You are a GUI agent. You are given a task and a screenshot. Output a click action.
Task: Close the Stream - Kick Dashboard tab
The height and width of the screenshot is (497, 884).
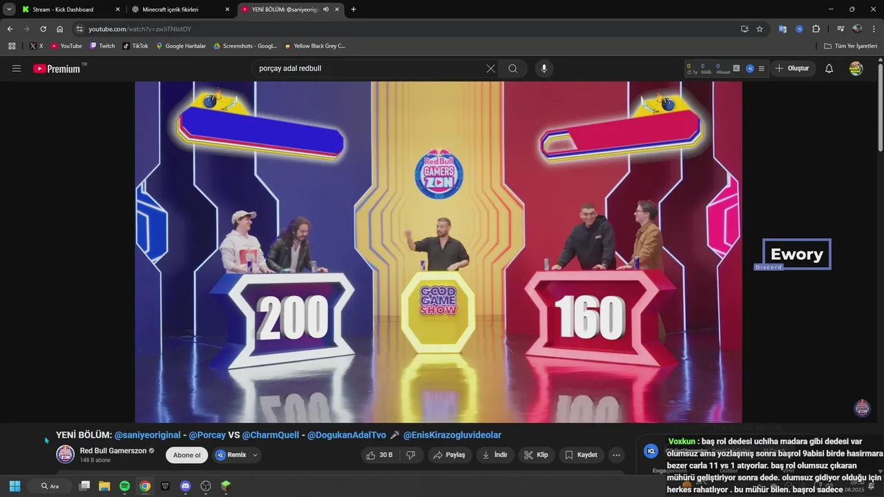117,10
